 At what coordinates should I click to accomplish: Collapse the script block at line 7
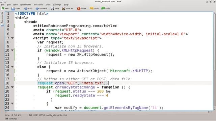pyautogui.click(x=12, y=38)
